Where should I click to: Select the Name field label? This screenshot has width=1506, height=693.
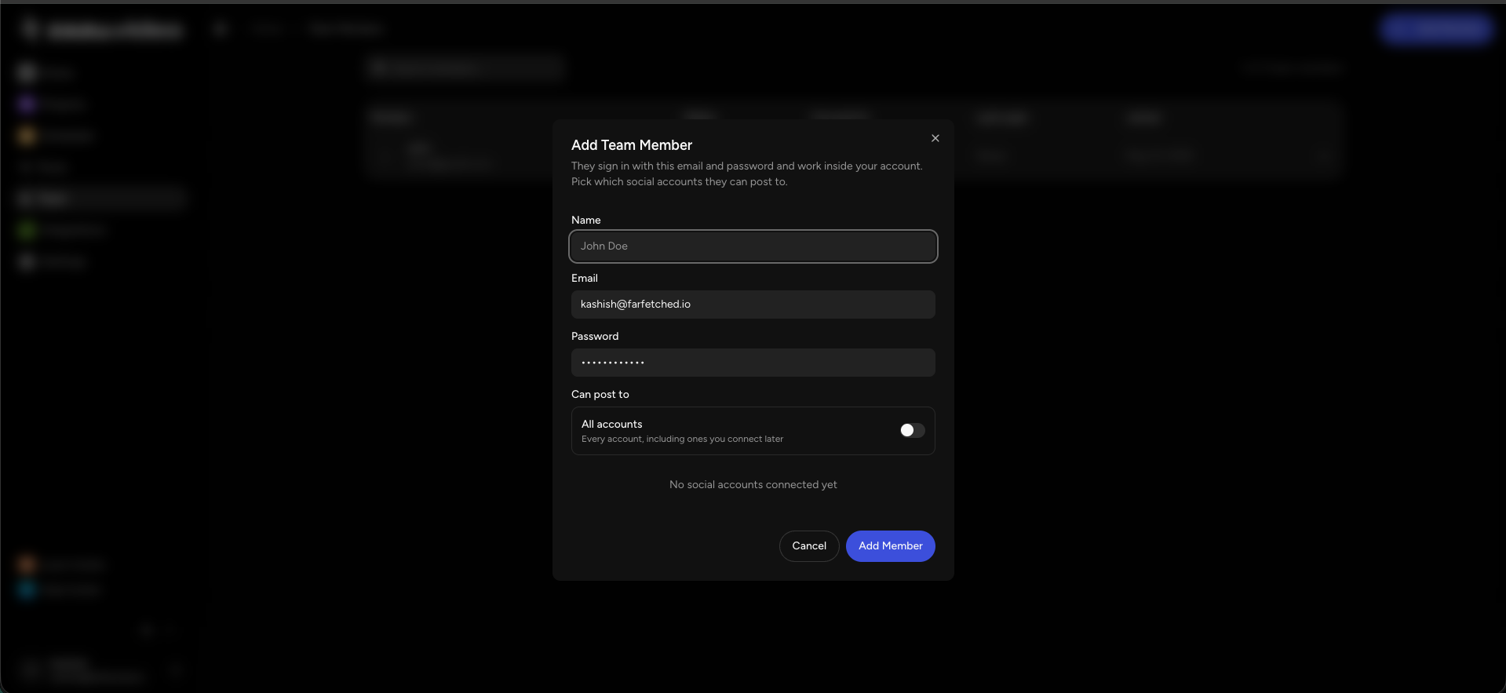[585, 221]
